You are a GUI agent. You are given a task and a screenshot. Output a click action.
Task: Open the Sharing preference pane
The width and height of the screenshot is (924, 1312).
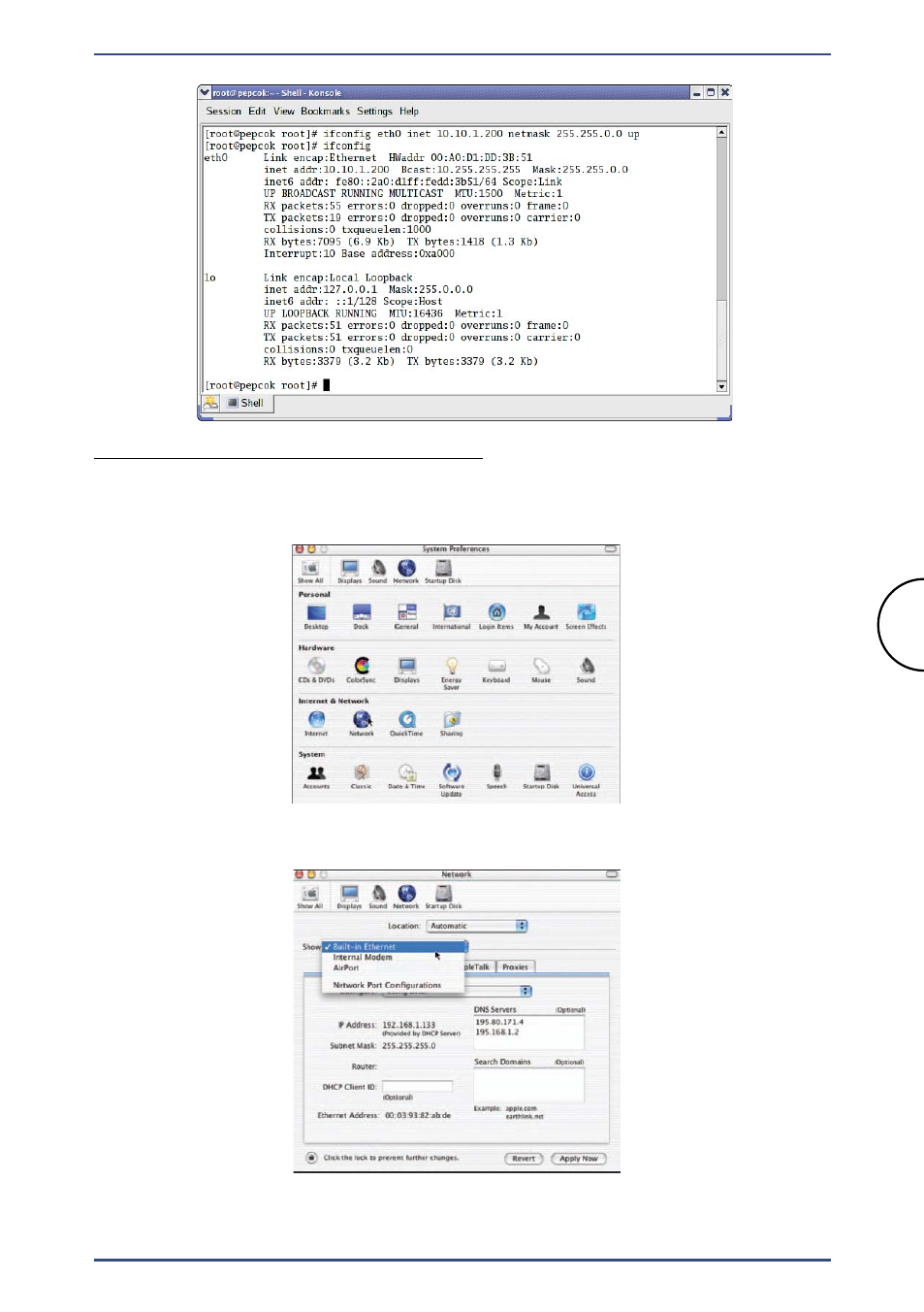(452, 724)
